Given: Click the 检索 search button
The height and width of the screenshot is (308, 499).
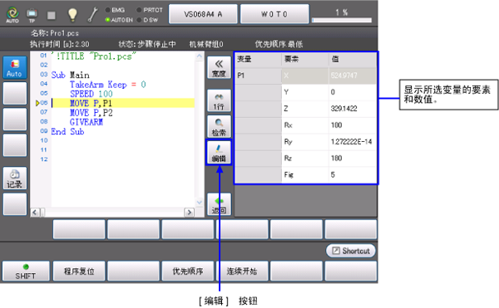Looking at the screenshot, I should pos(219,126).
